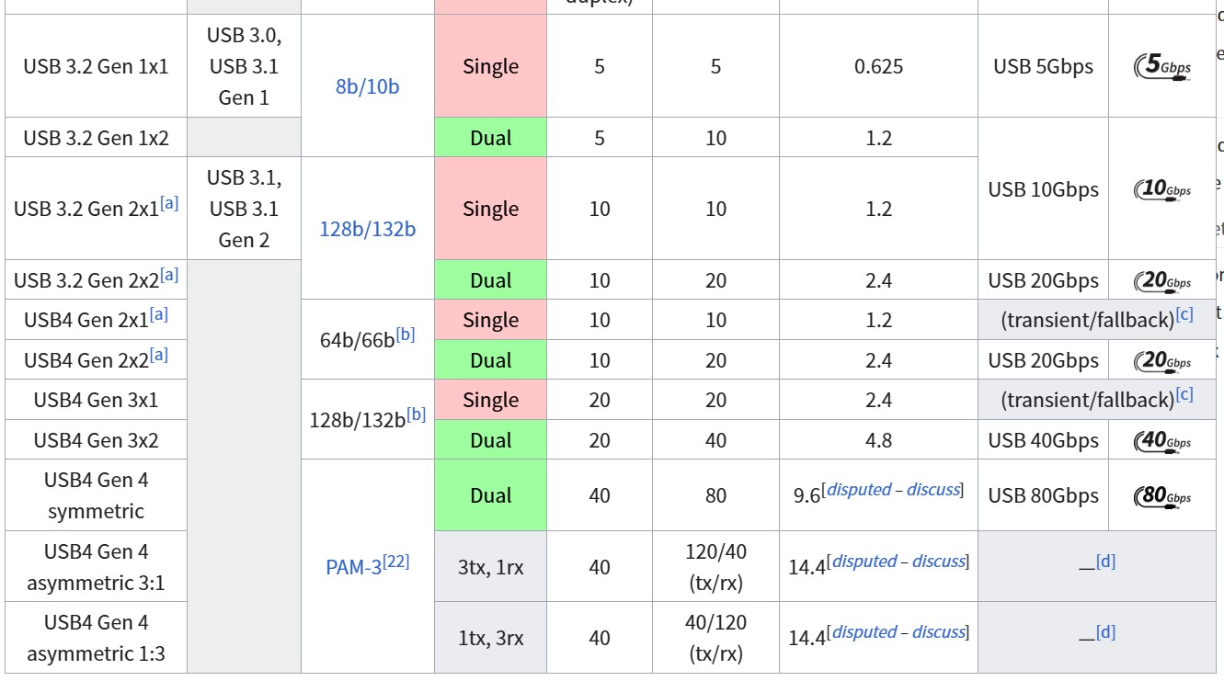The height and width of the screenshot is (681, 1224).
Task: Jump to reference [22] next to PAM-3
Action: pyautogui.click(x=395, y=561)
